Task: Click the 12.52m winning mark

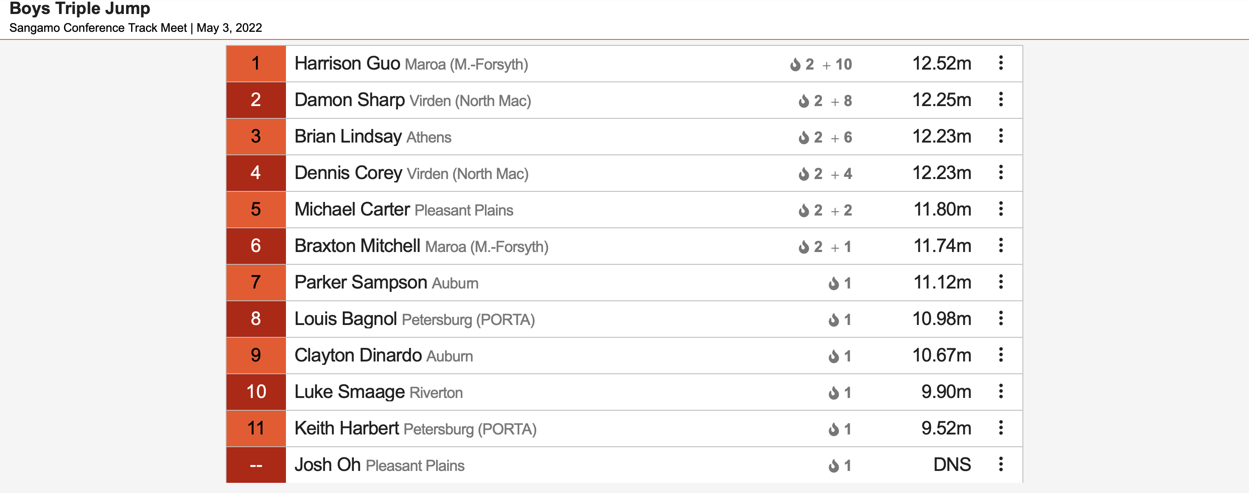Action: tap(941, 64)
